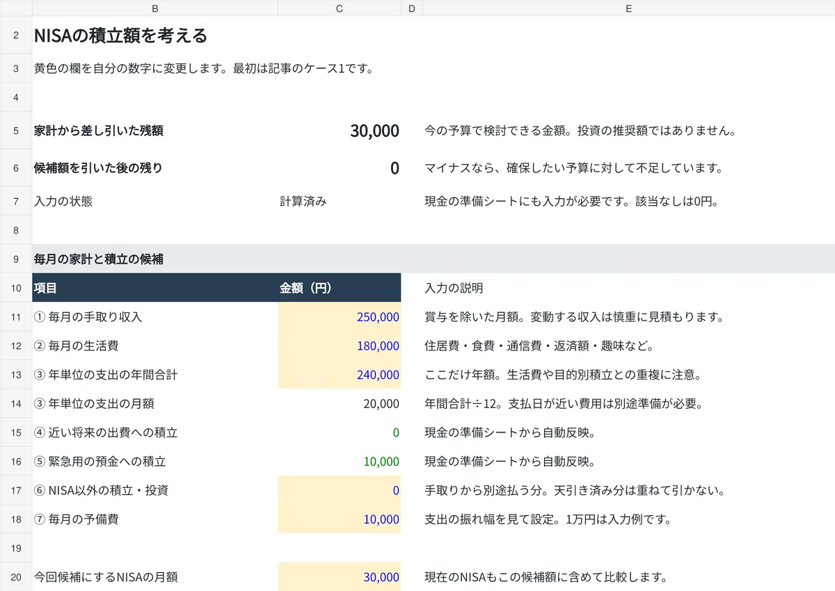Click the '③ 年単位の支出の月額' label
Viewport: 835px width, 591px height.
click(94, 403)
